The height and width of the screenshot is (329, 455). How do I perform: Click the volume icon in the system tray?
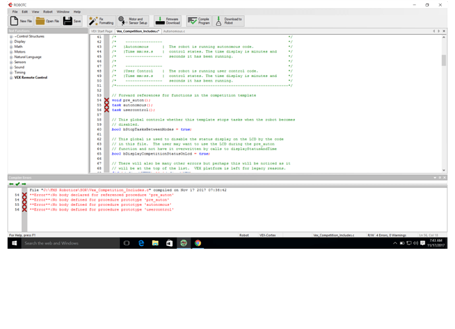415,243
